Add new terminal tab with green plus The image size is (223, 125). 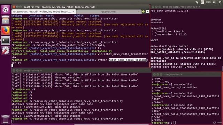(143, 11)
